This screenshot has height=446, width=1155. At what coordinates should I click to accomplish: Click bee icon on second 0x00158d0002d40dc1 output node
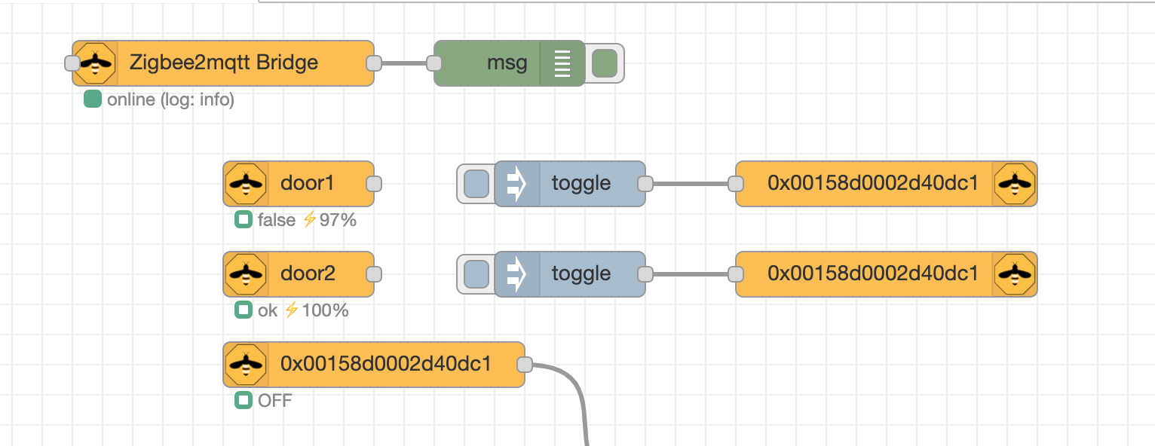point(1015,274)
